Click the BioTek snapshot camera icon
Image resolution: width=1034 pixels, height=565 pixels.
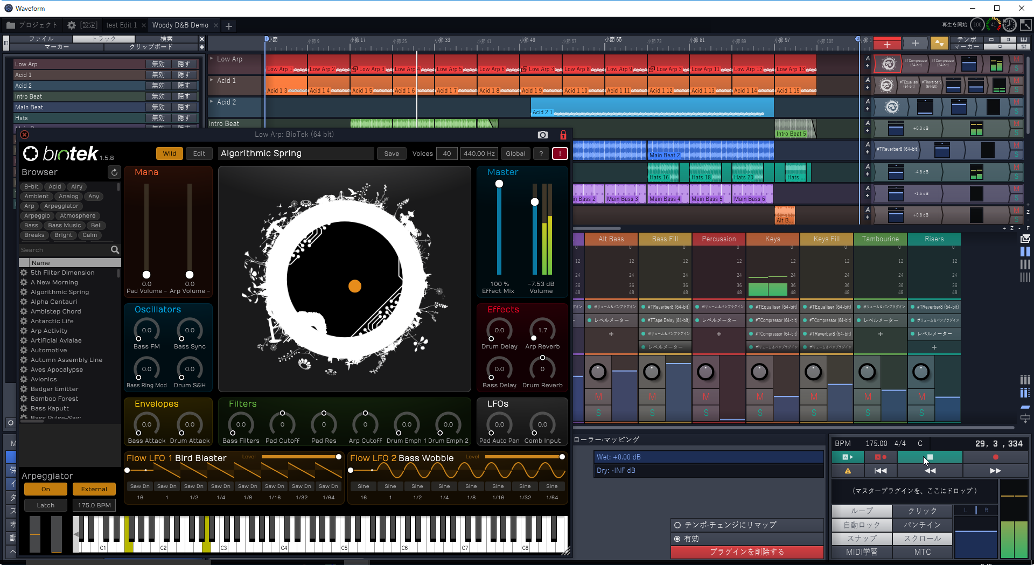542,135
